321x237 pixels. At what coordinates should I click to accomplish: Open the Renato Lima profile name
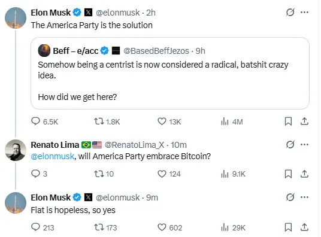pos(55,145)
